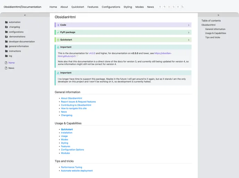Click the theme 'T' toolbar icon
This screenshot has height=178, width=239.
point(160,7)
